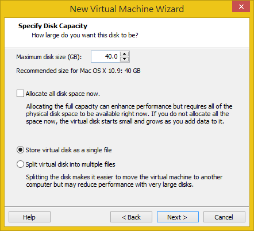Click the recommended size for Mac OS X text
254x231 pixels.
click(78, 71)
